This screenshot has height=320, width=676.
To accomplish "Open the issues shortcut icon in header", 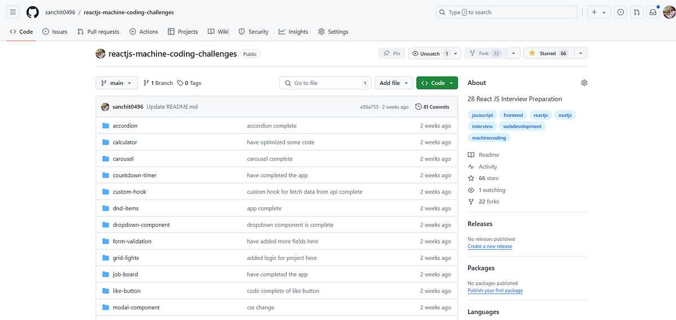I will pos(620,12).
